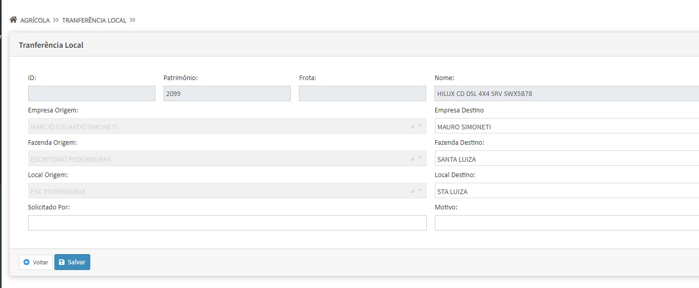The width and height of the screenshot is (699, 288).
Task: Clear Fazenda Origem selection with x icon
Action: (x=412, y=159)
